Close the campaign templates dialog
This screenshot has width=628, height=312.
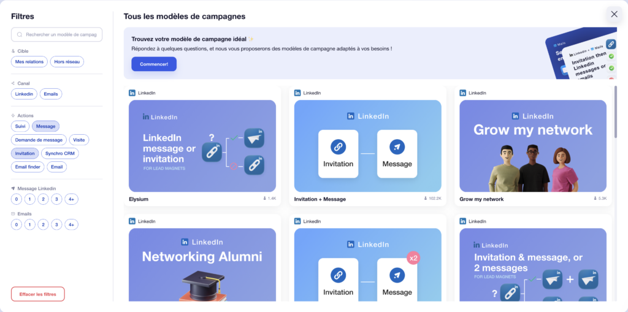pos(614,14)
